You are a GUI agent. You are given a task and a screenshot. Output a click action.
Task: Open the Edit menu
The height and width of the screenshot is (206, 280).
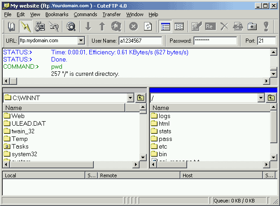pyautogui.click(x=21, y=14)
